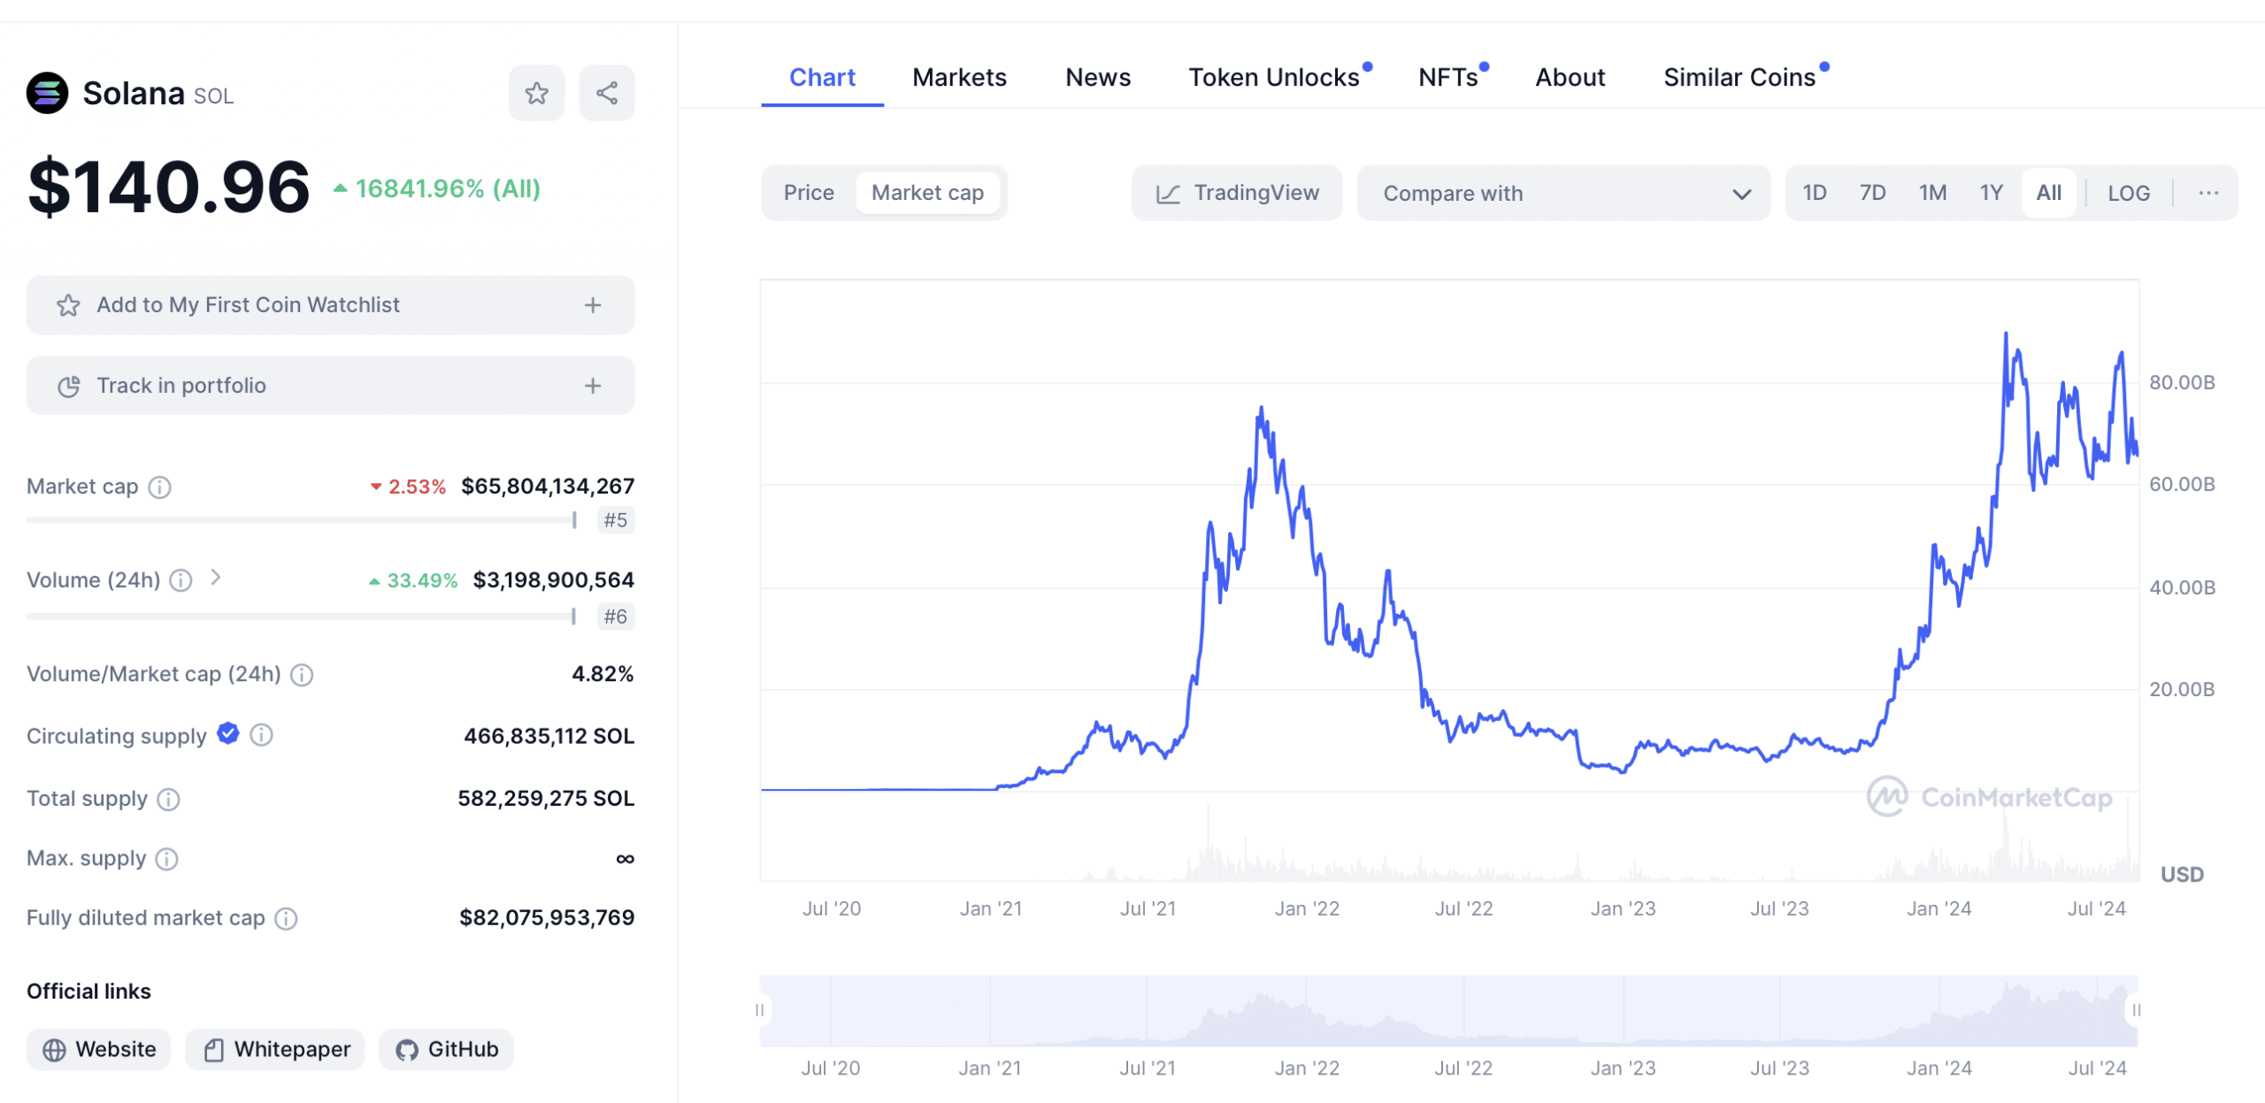The width and height of the screenshot is (2265, 1103).
Task: Open the Markets tab
Action: tap(959, 78)
